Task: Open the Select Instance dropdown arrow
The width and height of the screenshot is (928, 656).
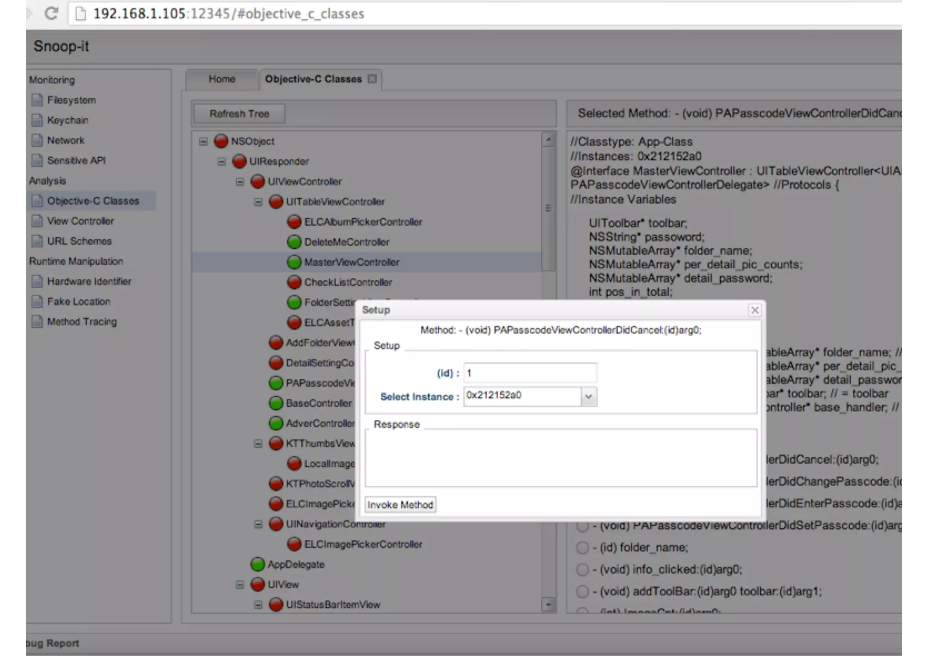Action: click(588, 396)
